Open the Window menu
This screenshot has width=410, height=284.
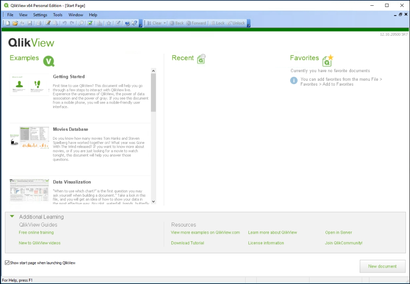point(76,15)
